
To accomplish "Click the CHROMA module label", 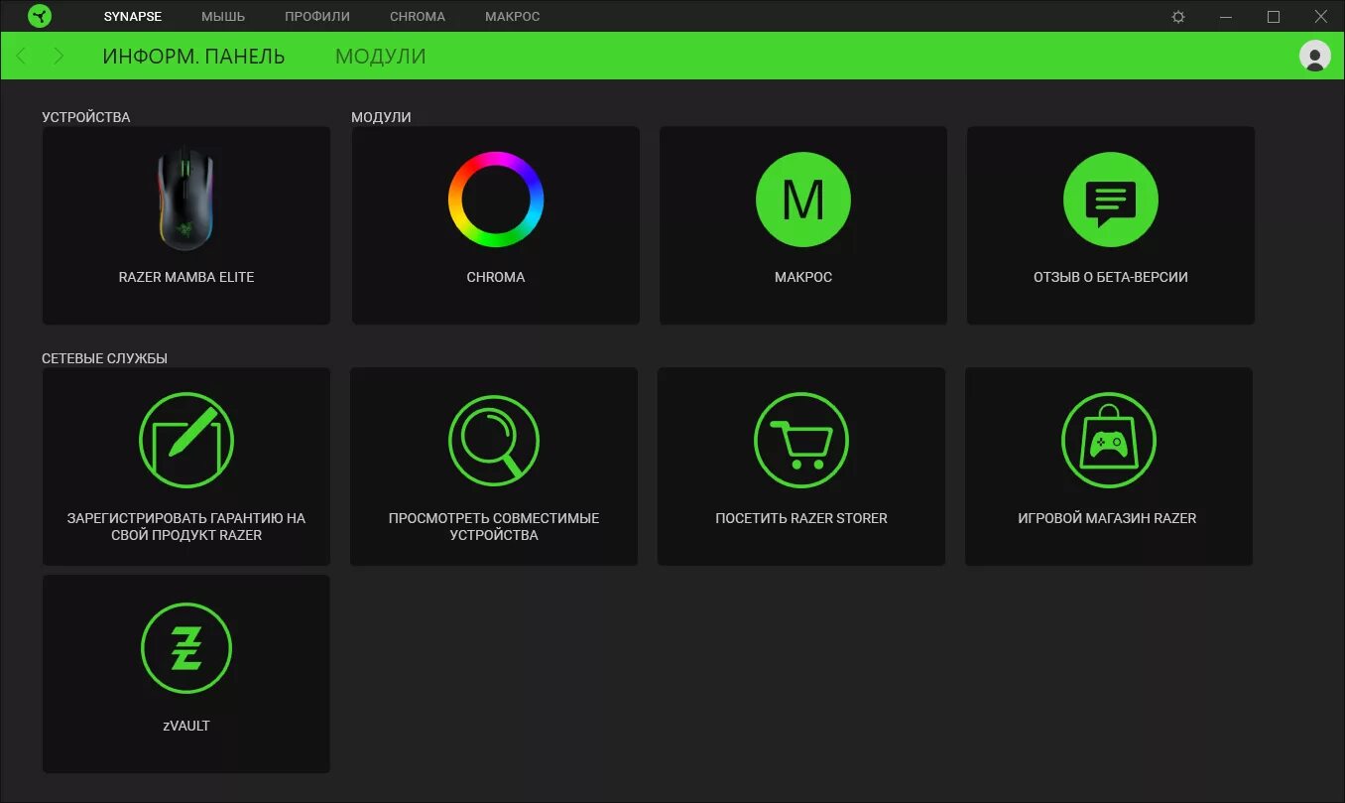I will [496, 277].
